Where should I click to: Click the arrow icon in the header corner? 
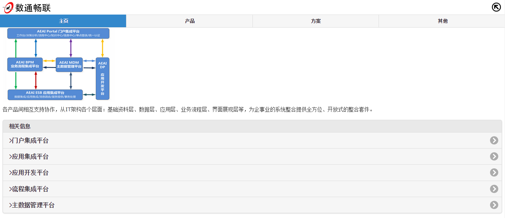pyautogui.click(x=496, y=7)
